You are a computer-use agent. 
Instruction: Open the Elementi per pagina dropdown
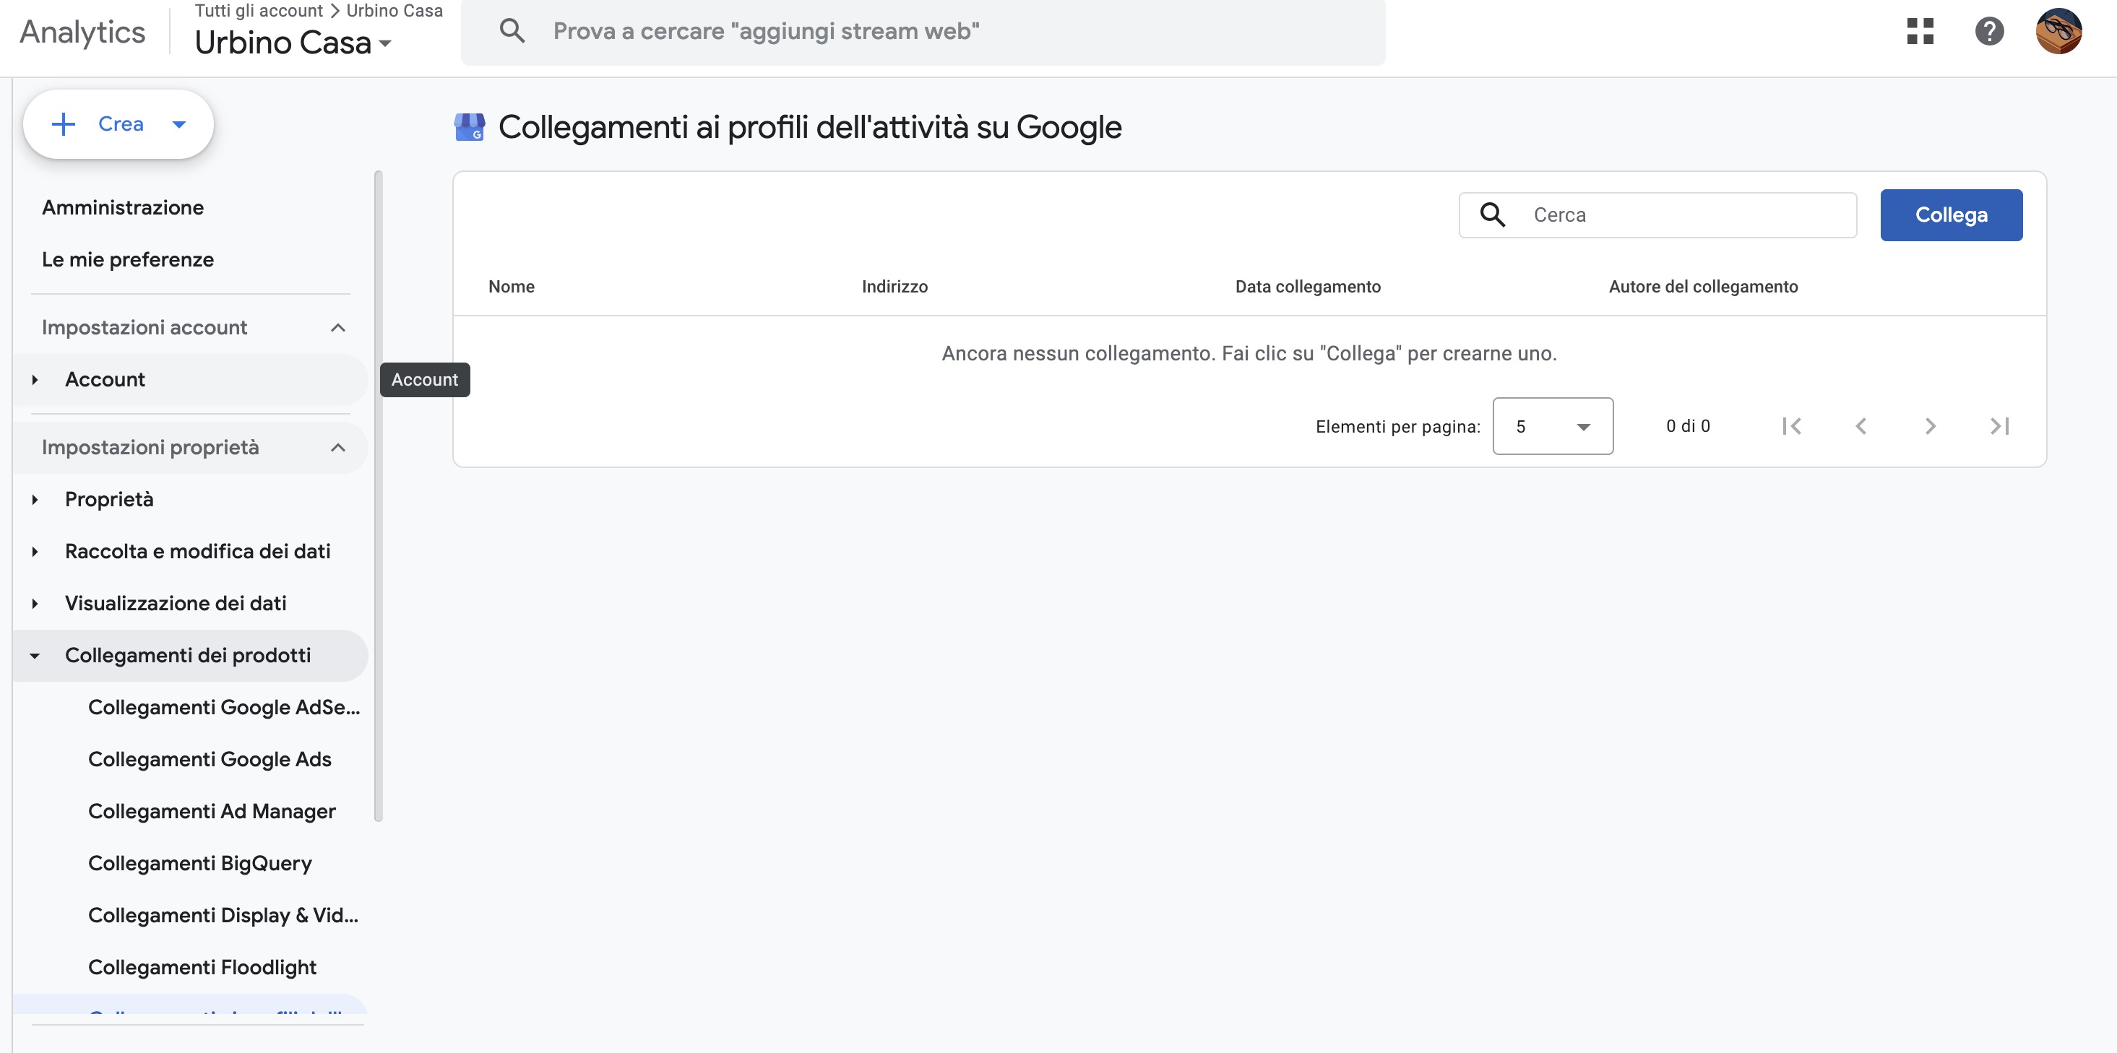pyautogui.click(x=1553, y=426)
